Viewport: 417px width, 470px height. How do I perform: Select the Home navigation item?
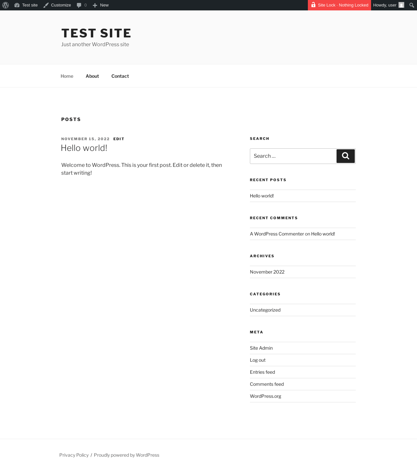pos(67,76)
